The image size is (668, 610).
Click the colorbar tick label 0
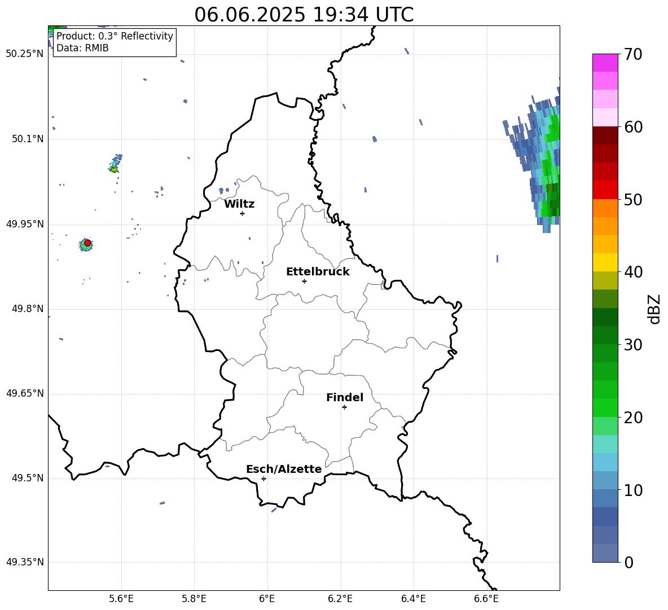[x=629, y=562]
